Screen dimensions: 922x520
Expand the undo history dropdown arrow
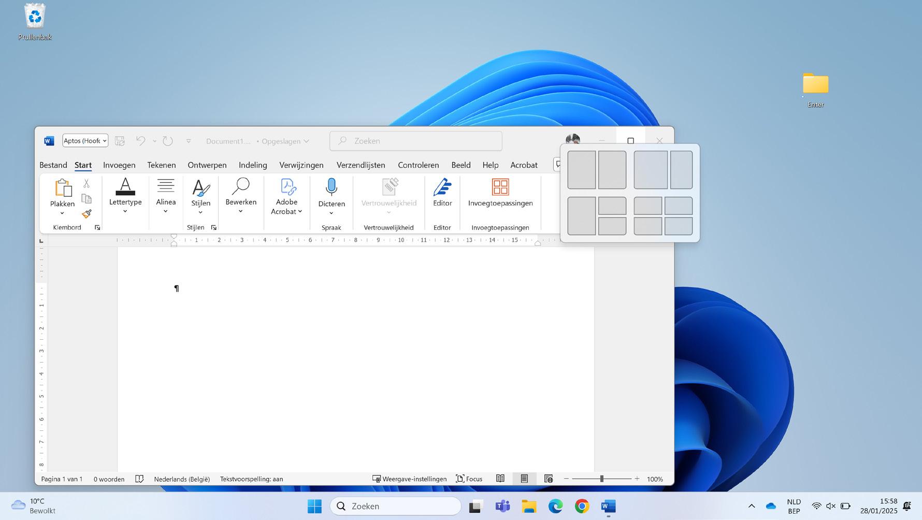tap(154, 141)
